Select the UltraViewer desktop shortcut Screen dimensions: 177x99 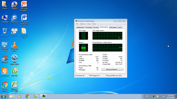pyautogui.click(x=14, y=19)
